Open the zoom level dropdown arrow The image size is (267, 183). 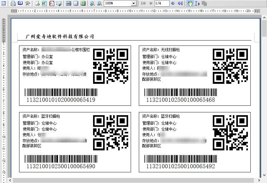(x=134, y=3)
